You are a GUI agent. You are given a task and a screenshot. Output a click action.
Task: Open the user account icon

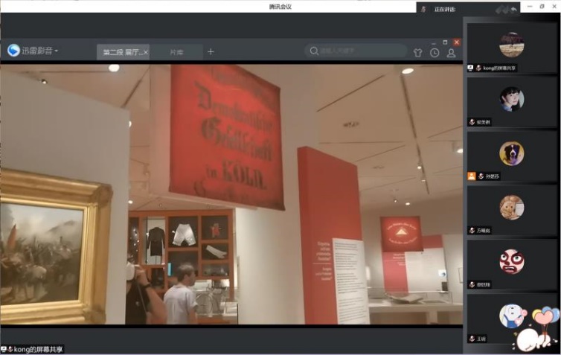pyautogui.click(x=451, y=53)
